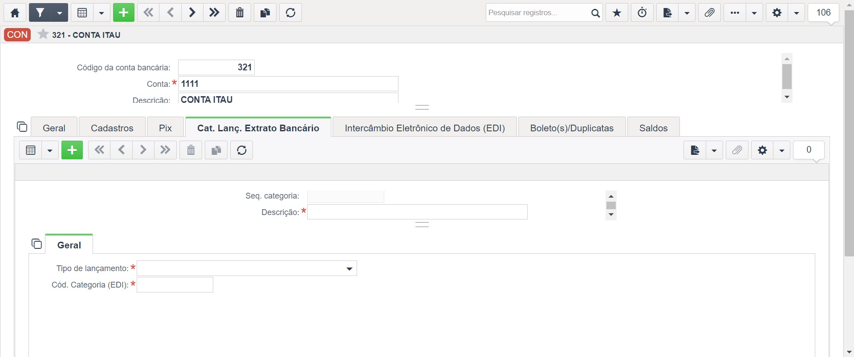Click the Código da conta bancária field
Viewport: 854px width, 357px height.
(x=216, y=67)
